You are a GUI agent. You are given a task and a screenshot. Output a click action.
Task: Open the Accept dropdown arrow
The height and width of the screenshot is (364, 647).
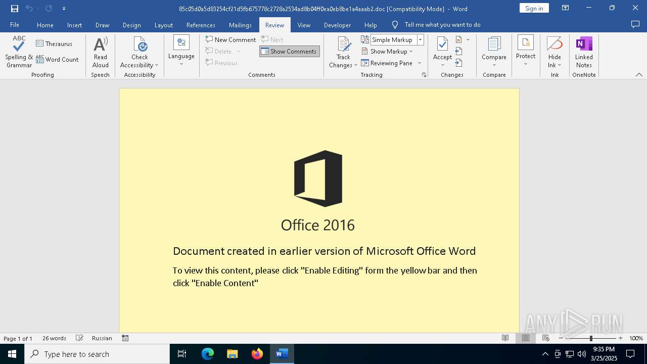click(x=442, y=65)
